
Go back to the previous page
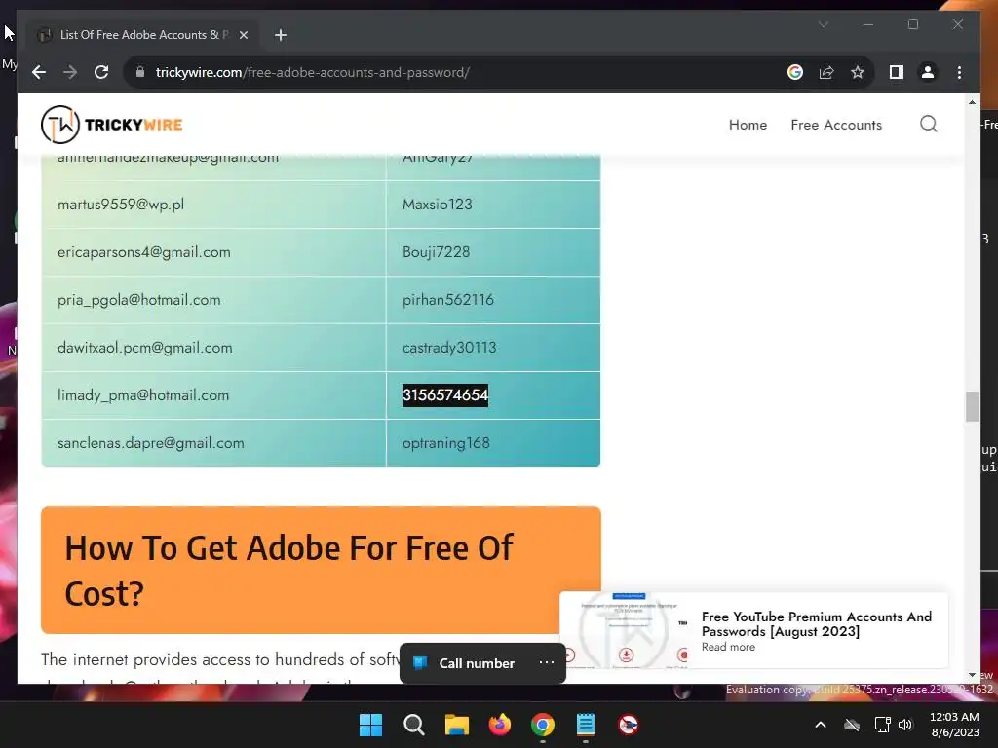(x=39, y=72)
